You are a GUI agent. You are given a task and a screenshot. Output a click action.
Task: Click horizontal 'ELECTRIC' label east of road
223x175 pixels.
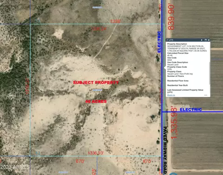pyautogui.click(x=191, y=110)
